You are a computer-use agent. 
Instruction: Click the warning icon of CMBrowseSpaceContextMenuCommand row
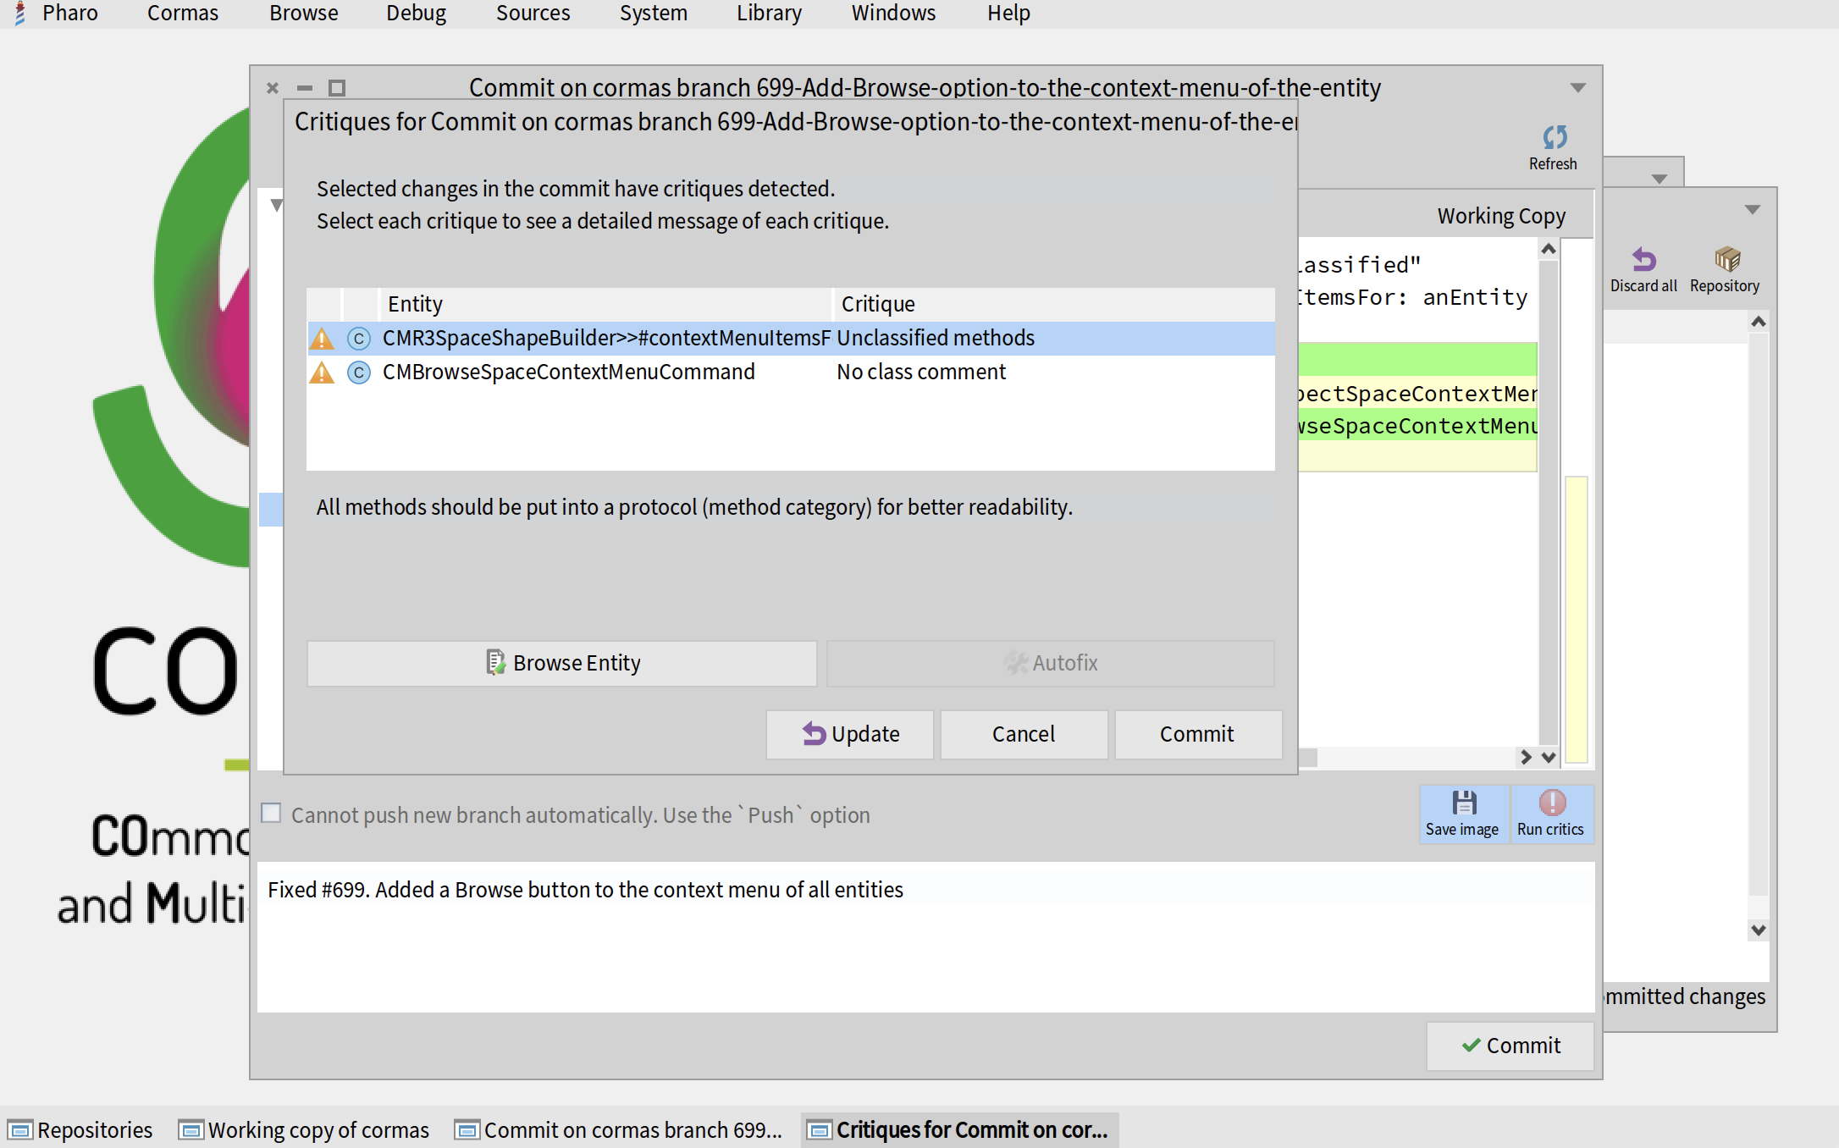click(x=322, y=373)
